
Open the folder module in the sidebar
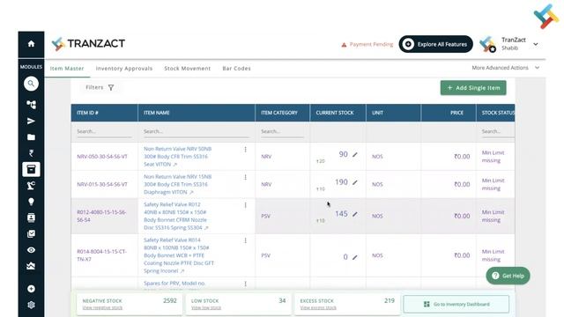click(32, 137)
